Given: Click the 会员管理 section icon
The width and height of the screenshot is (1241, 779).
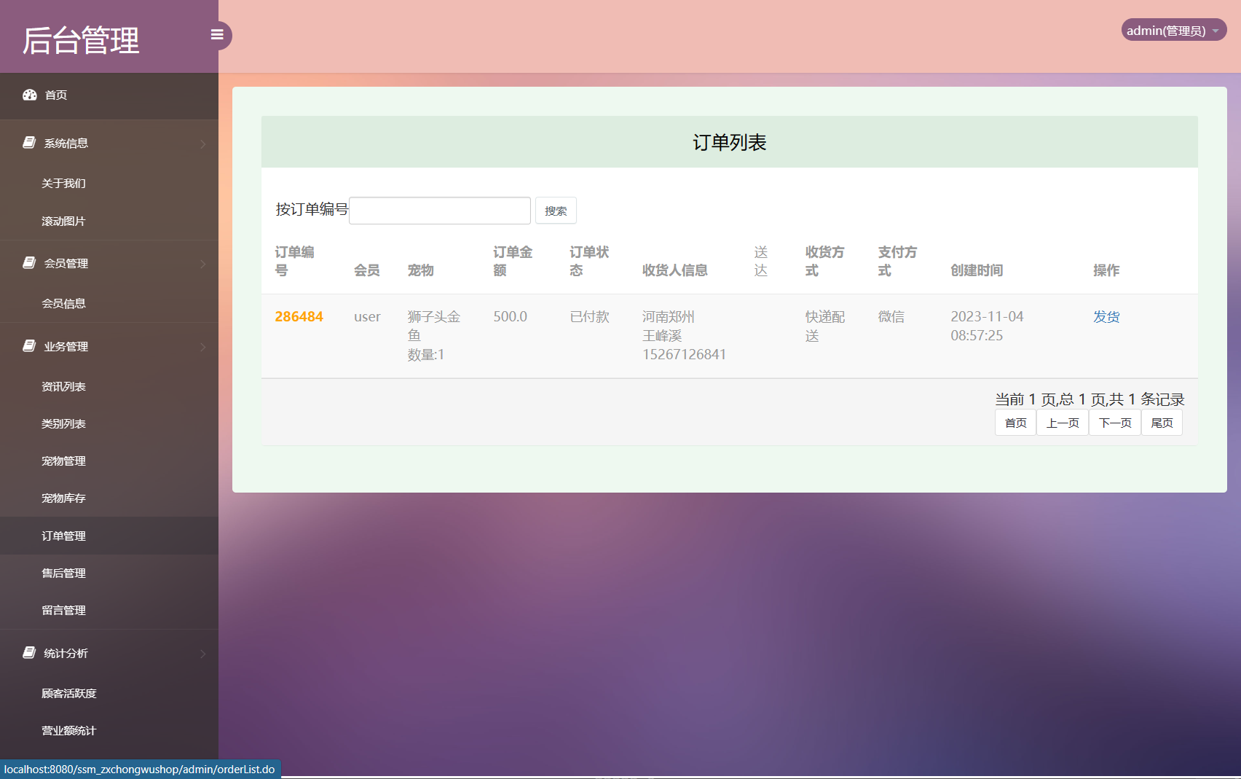Looking at the screenshot, I should point(28,262).
